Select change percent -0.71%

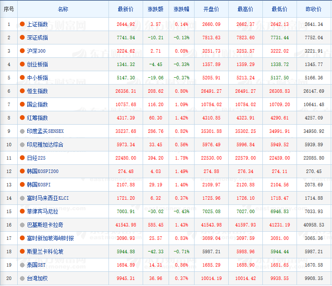pos(182,251)
